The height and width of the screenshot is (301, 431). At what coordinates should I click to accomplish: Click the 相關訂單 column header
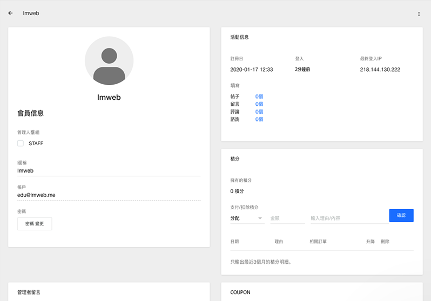point(318,242)
